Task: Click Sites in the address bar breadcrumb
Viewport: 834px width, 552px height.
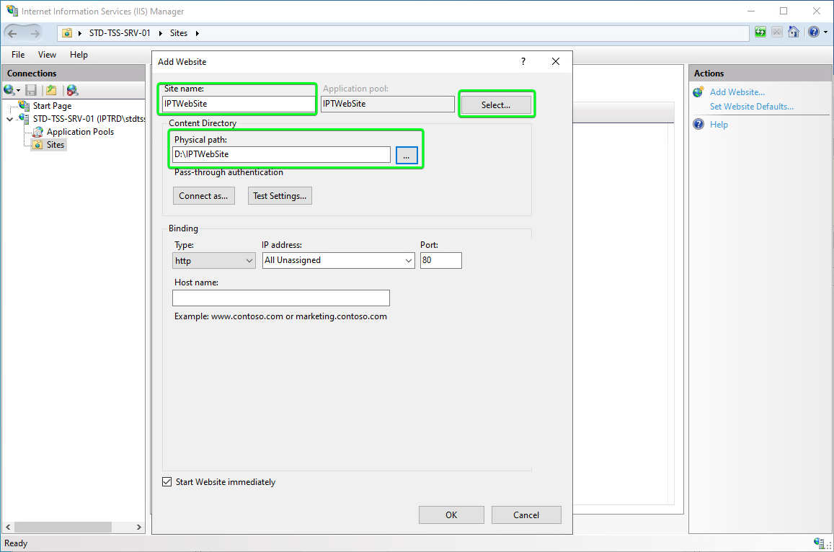Action: pos(179,33)
